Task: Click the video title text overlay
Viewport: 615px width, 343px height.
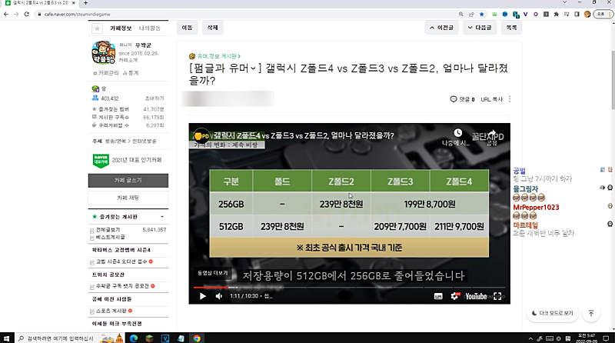Action: point(304,135)
